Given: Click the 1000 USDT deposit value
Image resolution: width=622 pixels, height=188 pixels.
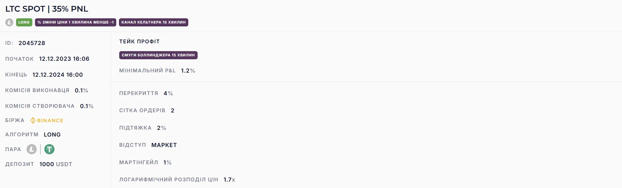Looking at the screenshot, I should click(x=56, y=164).
